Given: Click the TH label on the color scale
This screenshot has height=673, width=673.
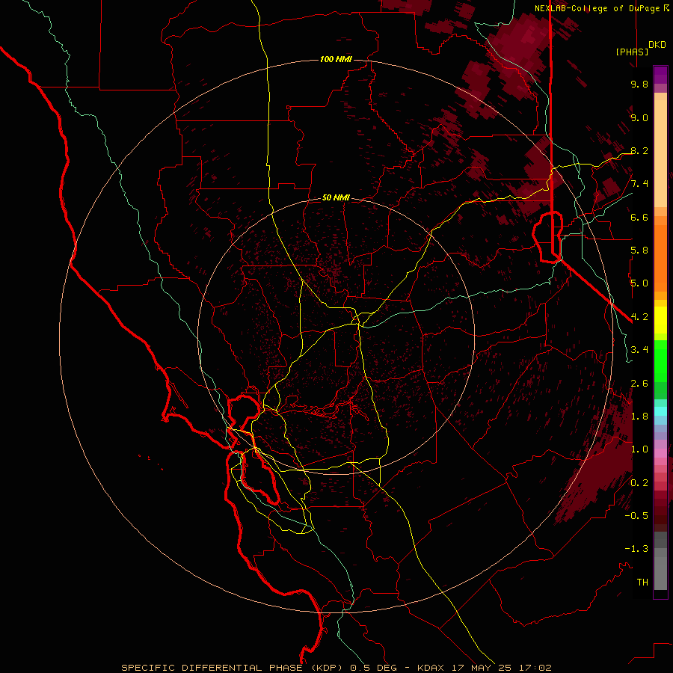Looking at the screenshot, I should click(642, 583).
